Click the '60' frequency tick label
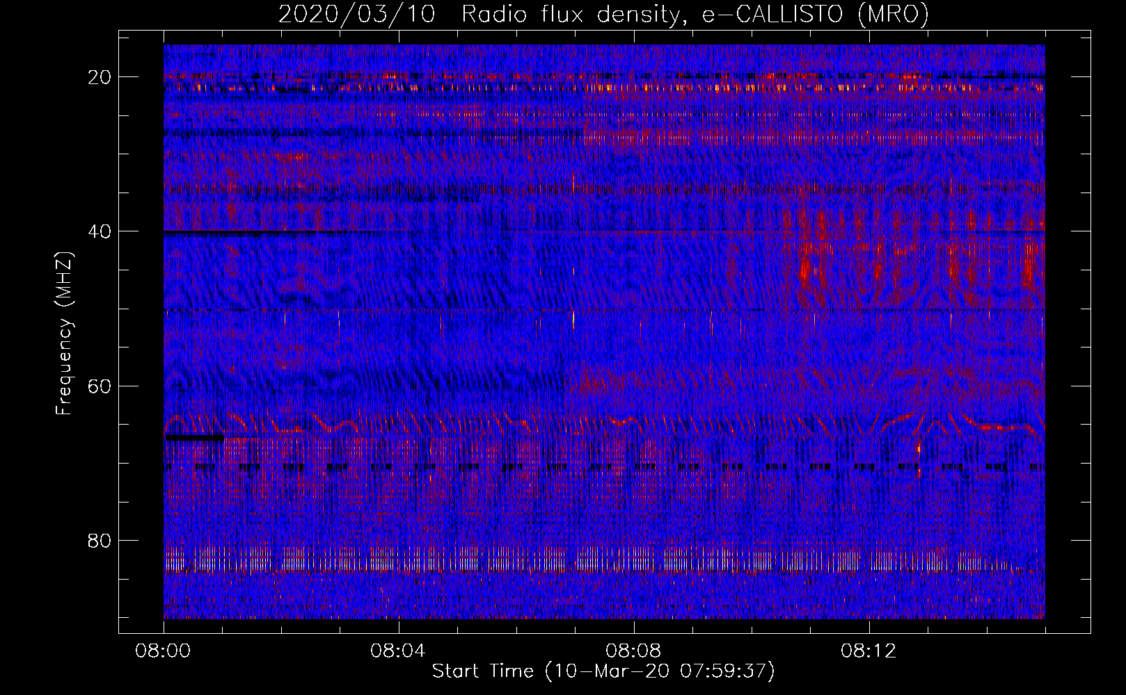Viewport: 1126px width, 695px height. [x=100, y=386]
